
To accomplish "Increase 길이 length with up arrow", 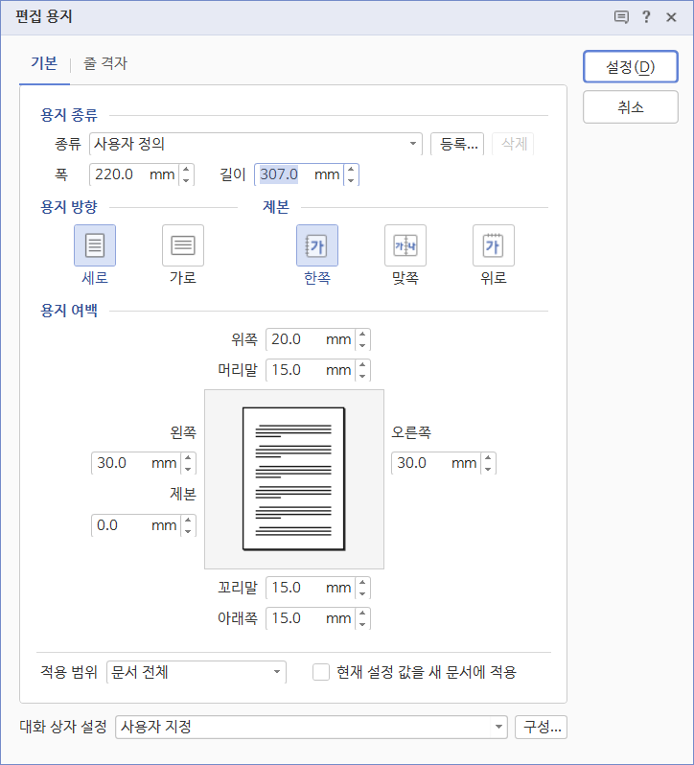I will pyautogui.click(x=351, y=169).
